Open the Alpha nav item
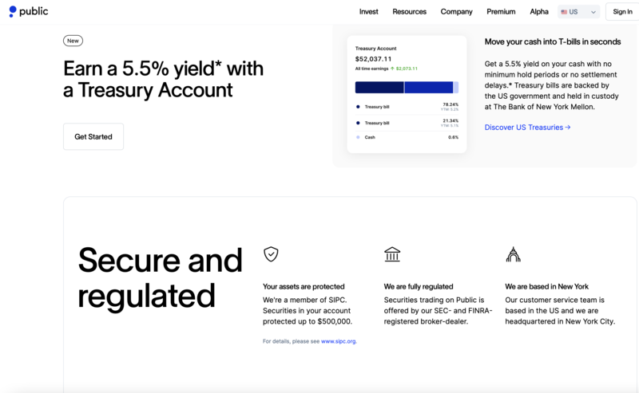The width and height of the screenshot is (639, 393). (539, 12)
